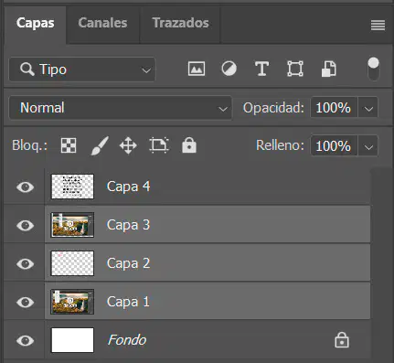
Task: Lock transparent pixels checkerboard icon
Action: pyautogui.click(x=69, y=145)
